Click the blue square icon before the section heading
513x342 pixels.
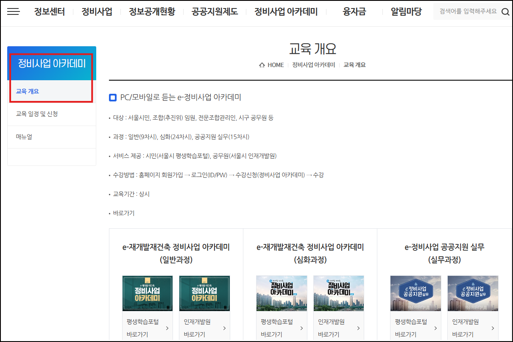[x=112, y=98]
